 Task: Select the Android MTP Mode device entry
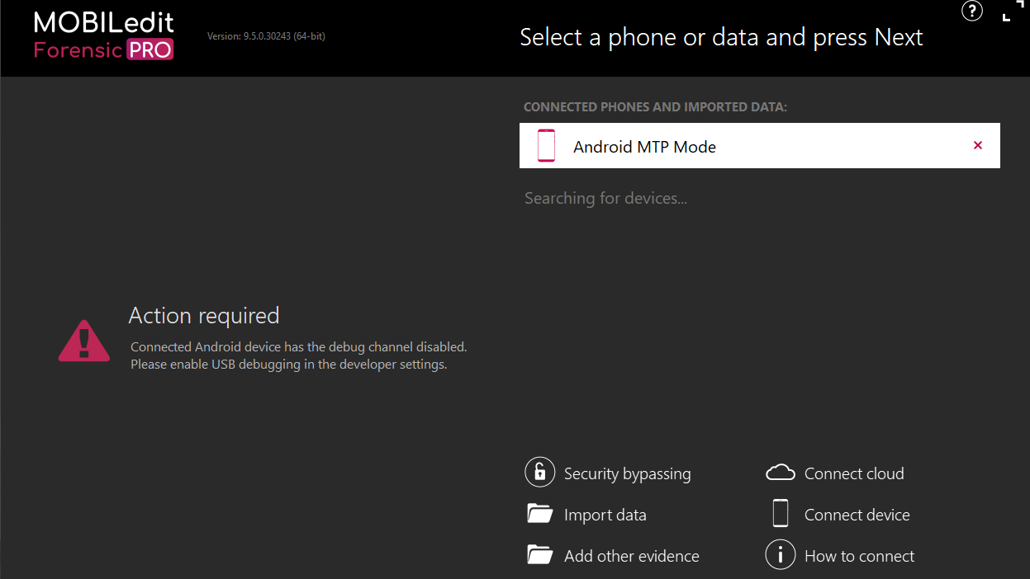pos(760,145)
